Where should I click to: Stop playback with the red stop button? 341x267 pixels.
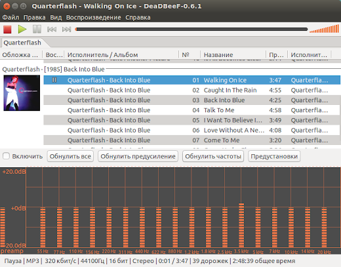coord(7,30)
